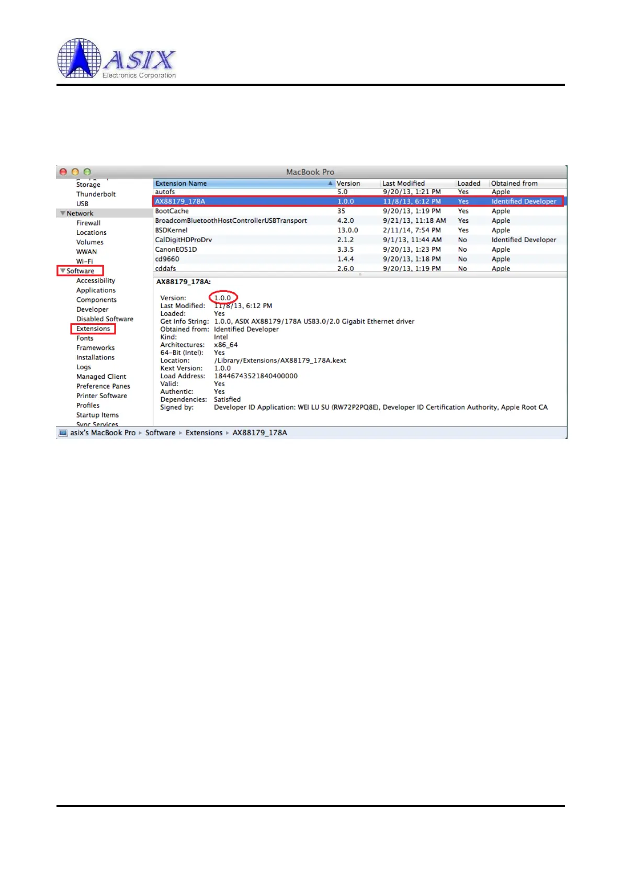This screenshot has width=623, height=881.
Task: Select the CalDigitHDProDrv extension row
Action: click(x=360, y=240)
